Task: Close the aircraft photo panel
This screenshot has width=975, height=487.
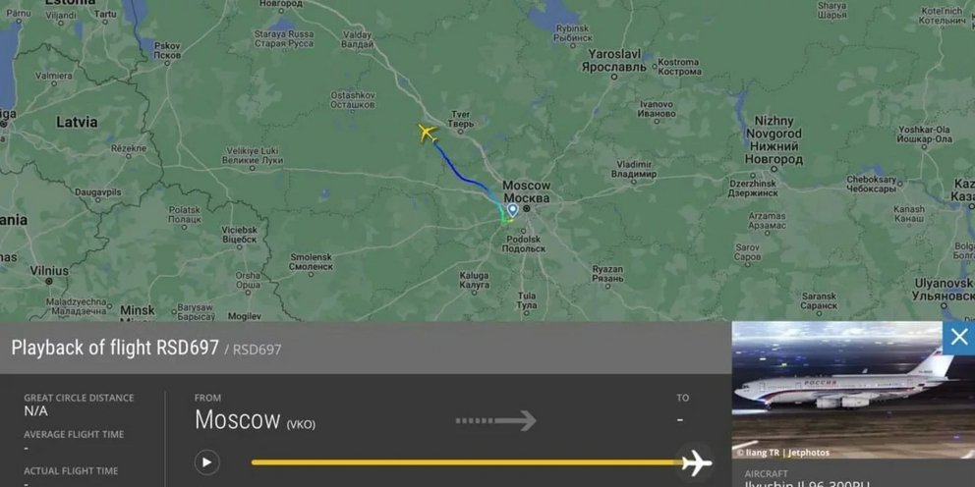Action: click(959, 338)
